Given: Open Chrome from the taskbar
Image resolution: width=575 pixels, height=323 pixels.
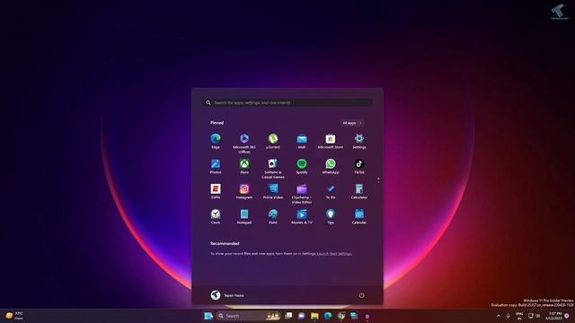Looking at the screenshot, I should click(341, 316).
